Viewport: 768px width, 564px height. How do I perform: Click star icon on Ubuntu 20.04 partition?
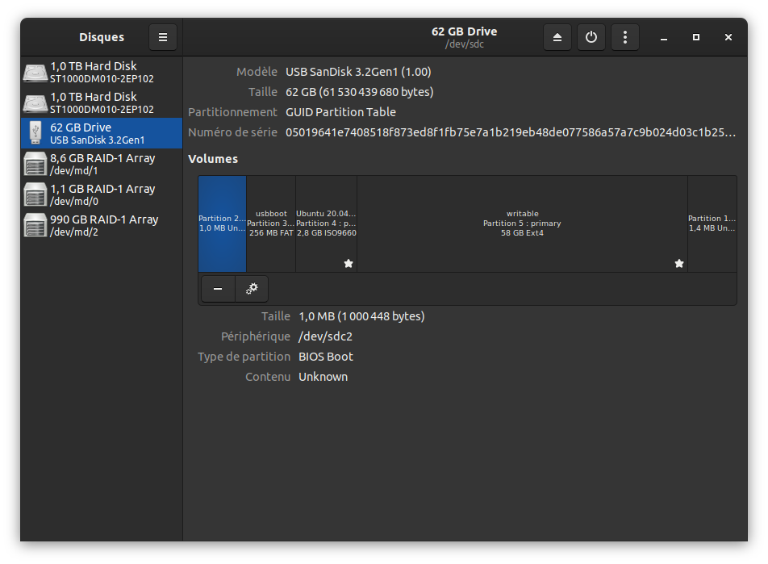click(x=349, y=264)
